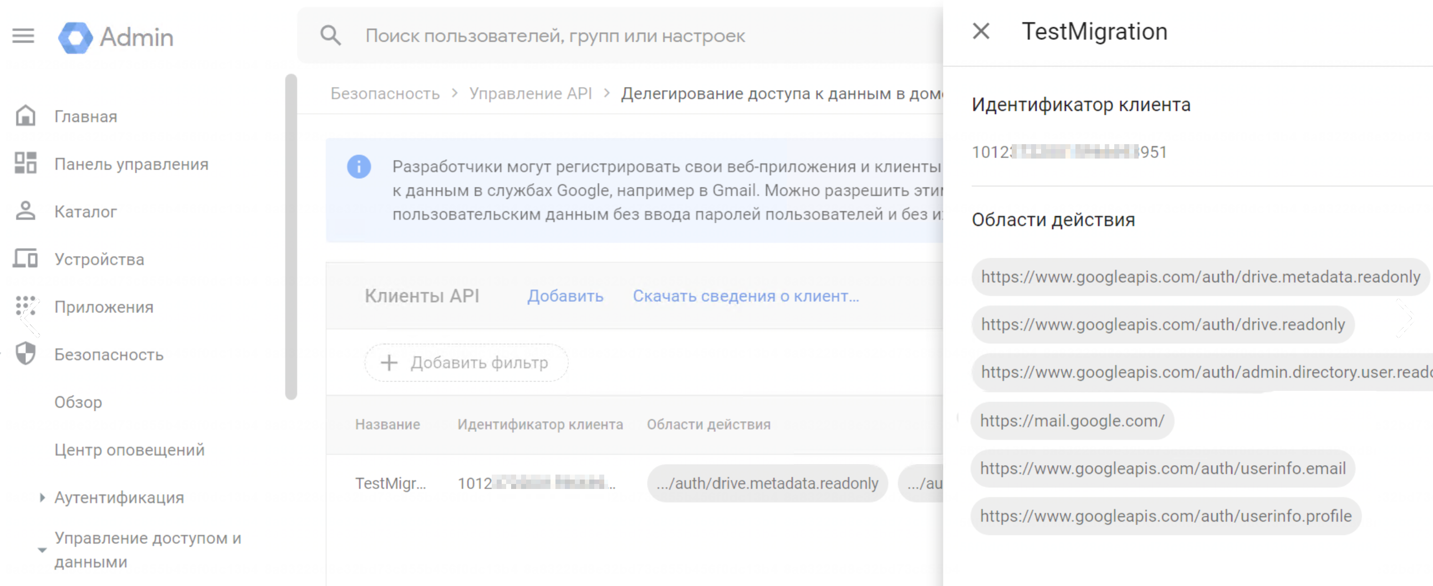Screen dimensions: 1433x586
Task: Open the hamburger main menu
Action: 23,36
